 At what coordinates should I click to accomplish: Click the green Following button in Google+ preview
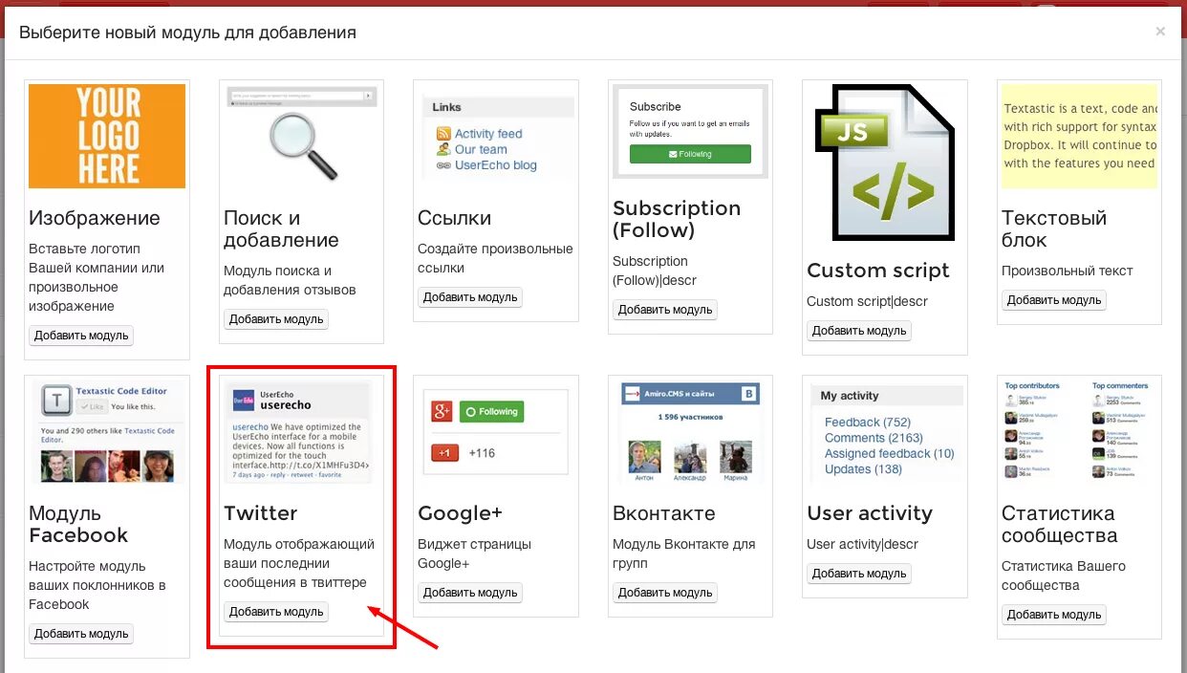tap(491, 412)
